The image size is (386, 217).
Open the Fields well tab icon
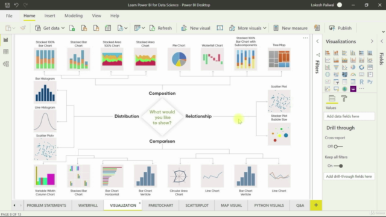pyautogui.click(x=332, y=99)
